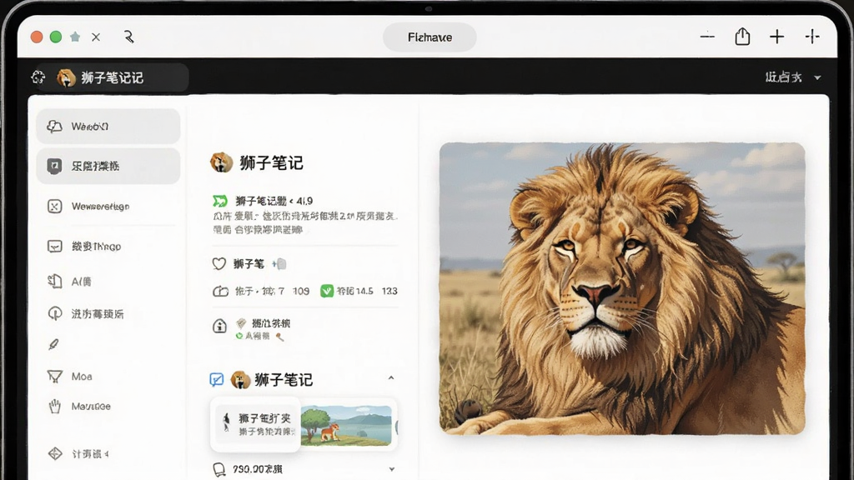The image size is (854, 480).
Task: Click the scroll icon beside 730.00
Action: [219, 469]
